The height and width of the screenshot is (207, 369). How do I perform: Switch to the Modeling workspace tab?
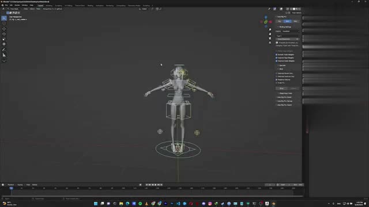pos(49,5)
